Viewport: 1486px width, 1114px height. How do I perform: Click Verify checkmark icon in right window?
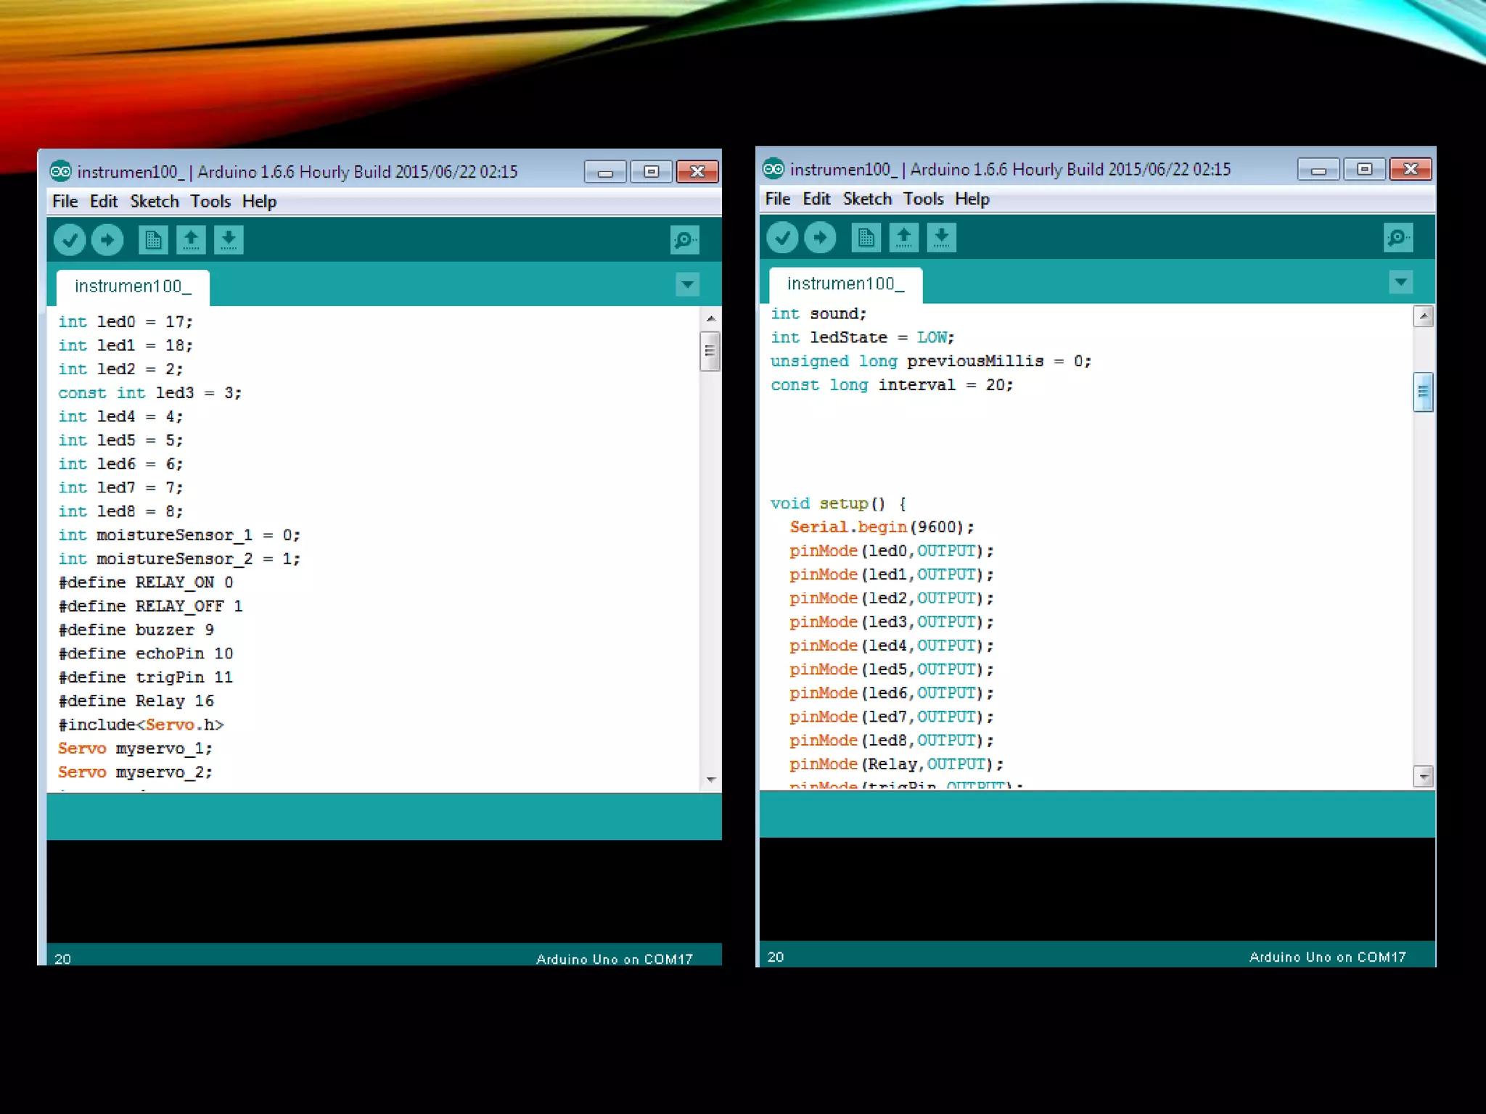tap(782, 237)
